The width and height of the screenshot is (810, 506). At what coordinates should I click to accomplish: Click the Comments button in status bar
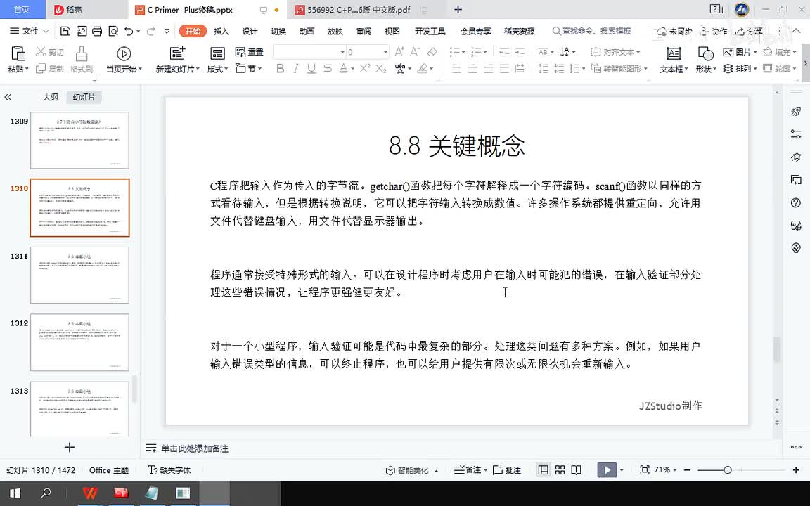coord(507,470)
